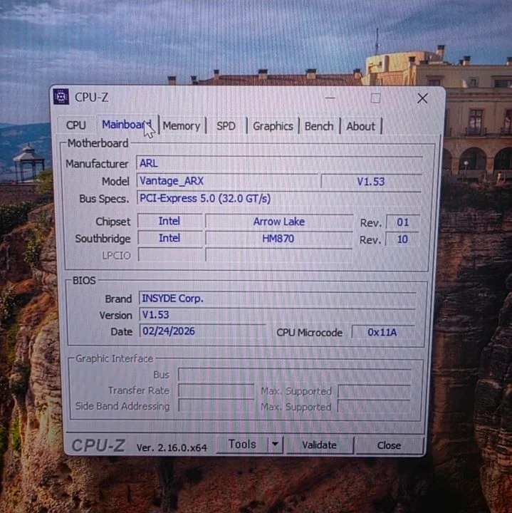Click the empty Side Band Addressing field

[x=216, y=405]
